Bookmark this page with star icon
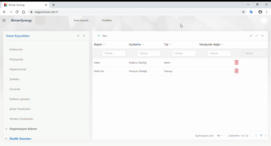This screenshot has height=146, width=271. 243,12
